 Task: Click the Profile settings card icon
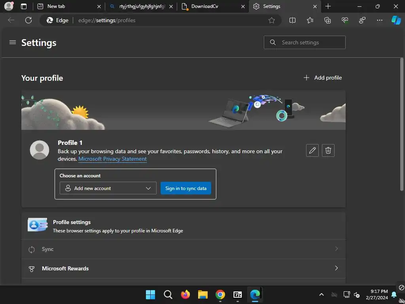[38, 225]
